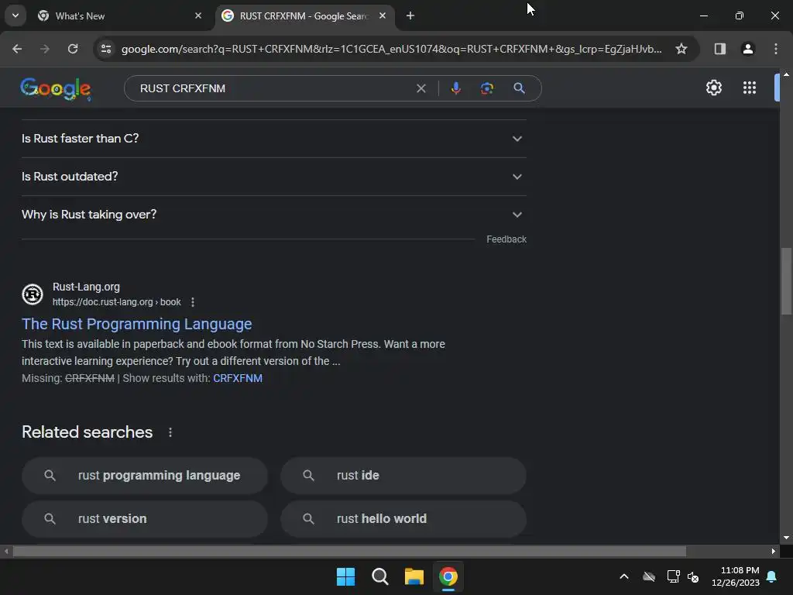Expand 'Why is Rust taking over?' question
This screenshot has width=793, height=595.
273,215
